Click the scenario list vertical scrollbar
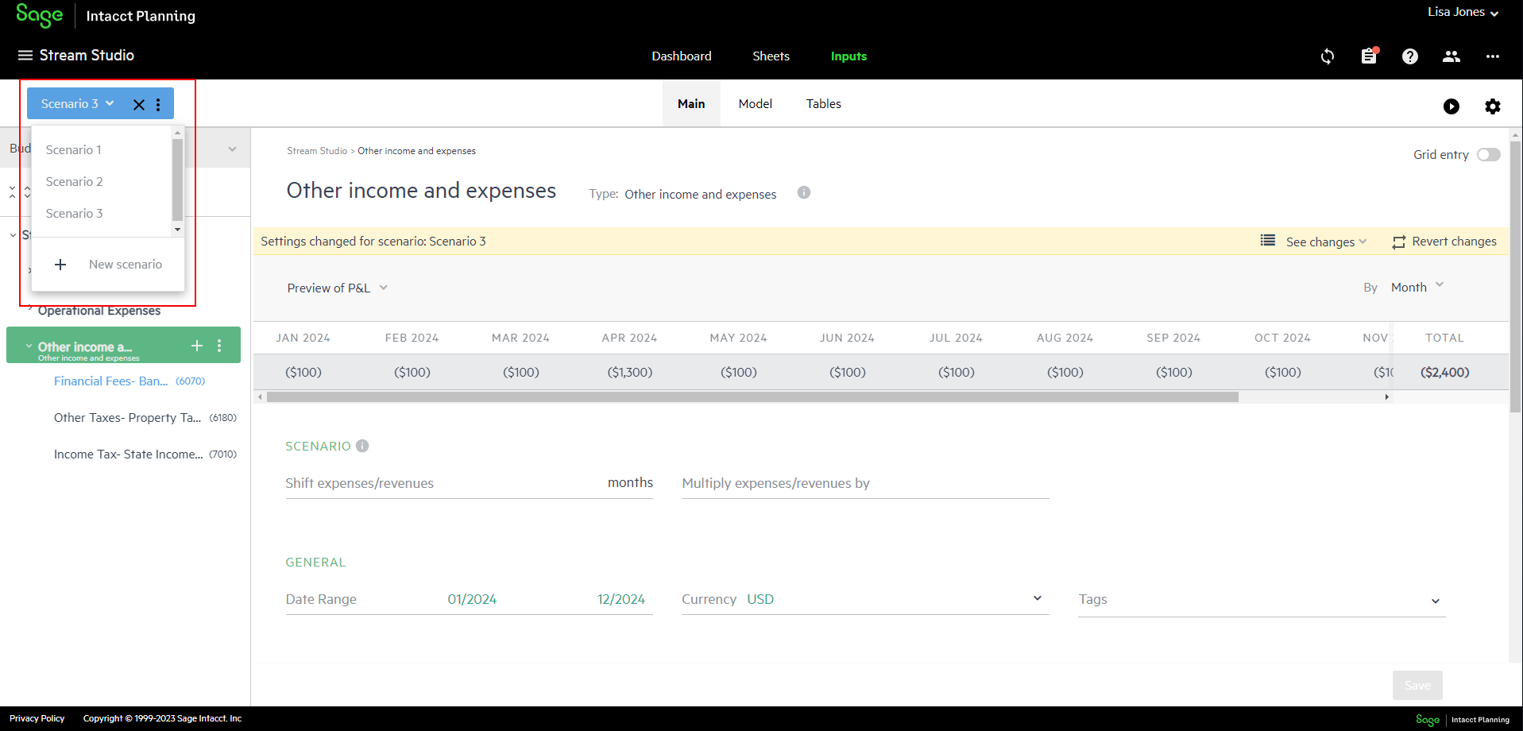The image size is (1523, 731). point(177,180)
